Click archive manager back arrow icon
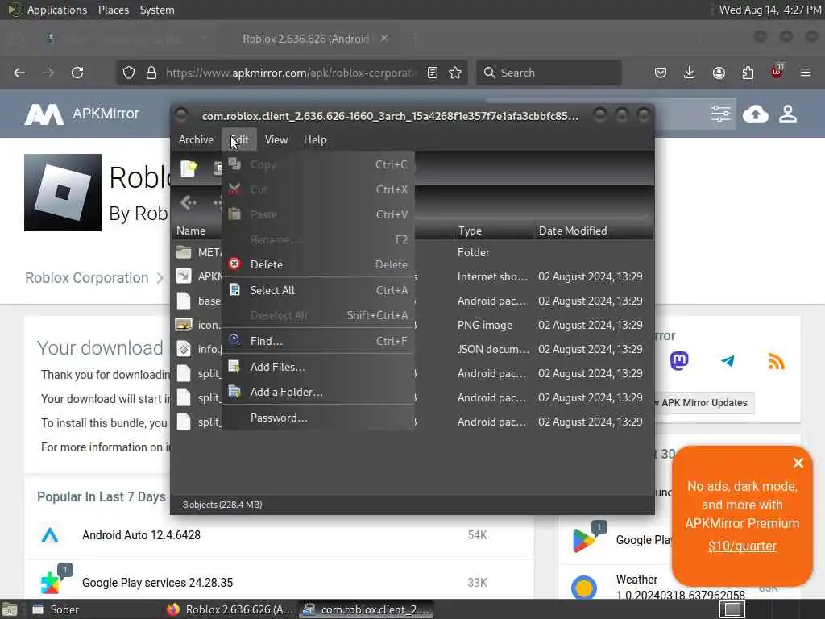The width and height of the screenshot is (825, 619). click(x=188, y=202)
